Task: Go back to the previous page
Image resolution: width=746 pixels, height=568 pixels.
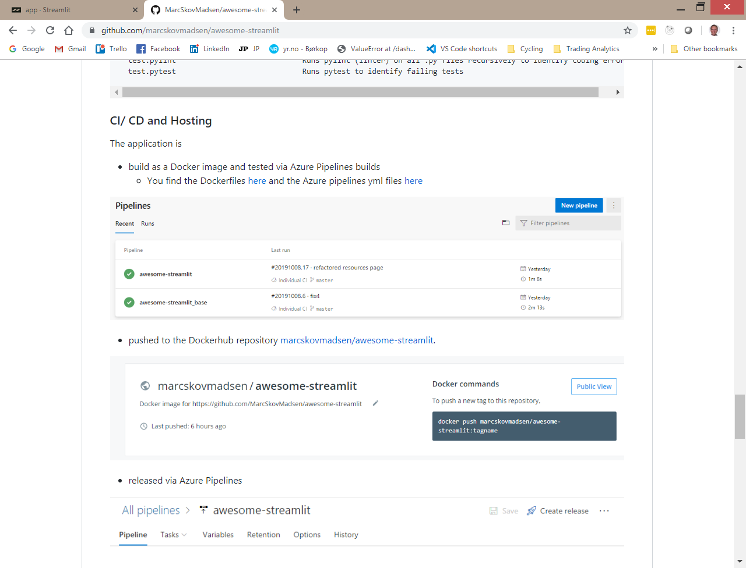Action: 13,30
